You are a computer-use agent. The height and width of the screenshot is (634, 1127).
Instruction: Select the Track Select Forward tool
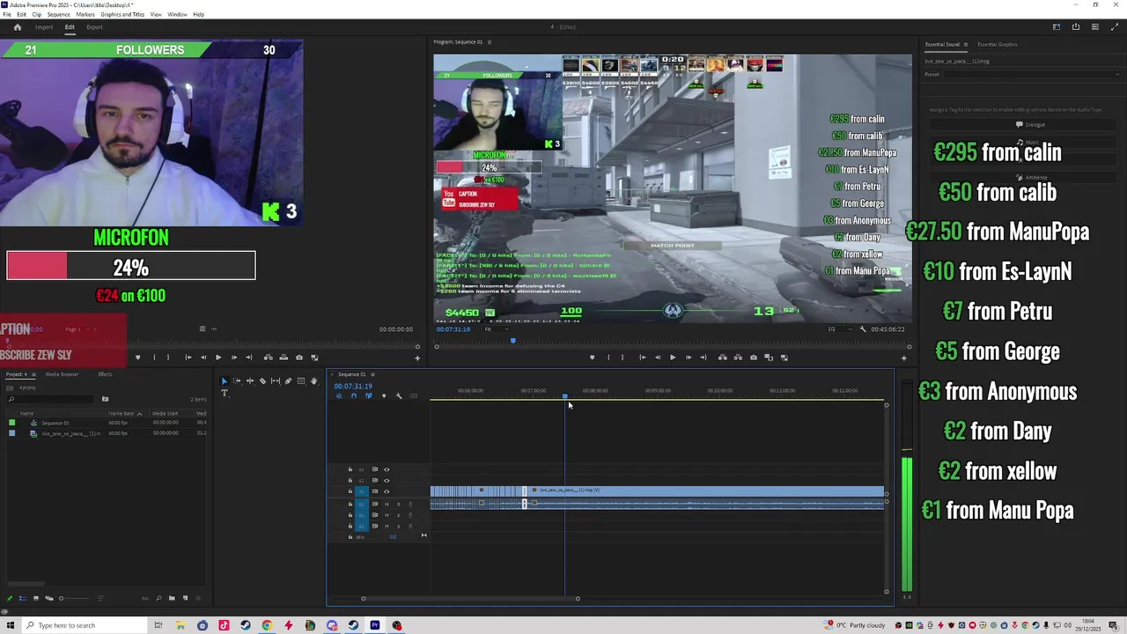point(237,381)
